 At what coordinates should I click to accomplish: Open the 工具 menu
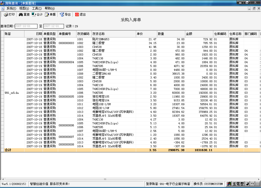coord(37,8)
